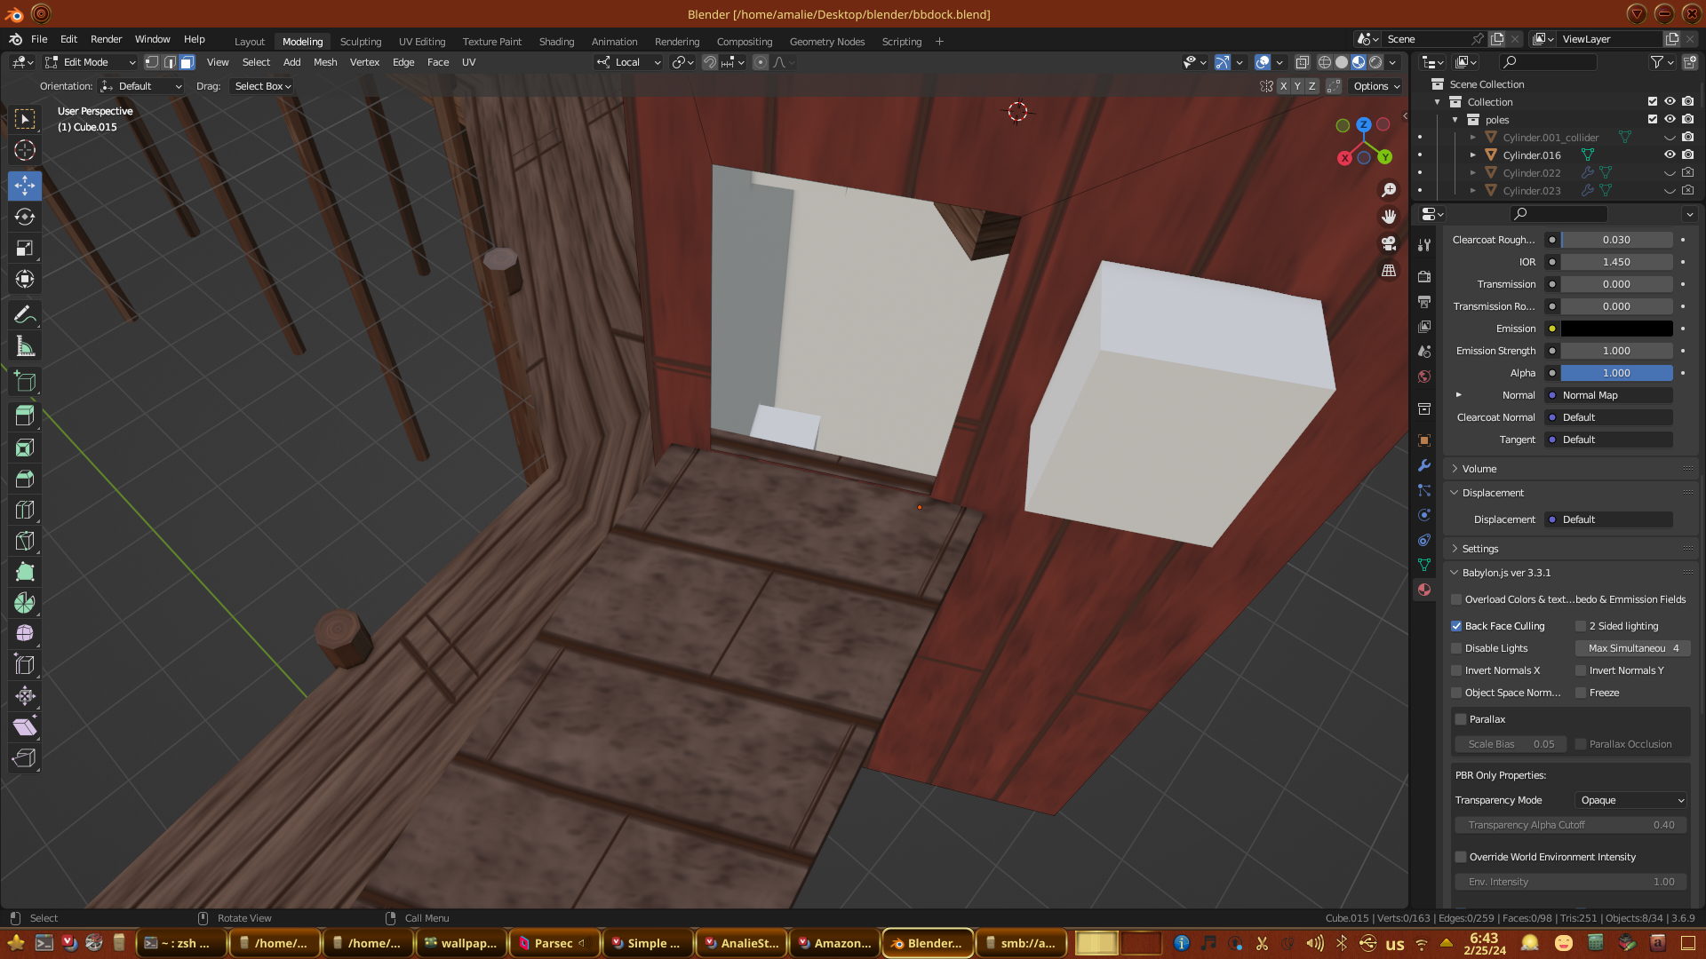Toggle camera view in viewport
Image resolution: width=1706 pixels, height=959 pixels.
pyautogui.click(x=1389, y=243)
